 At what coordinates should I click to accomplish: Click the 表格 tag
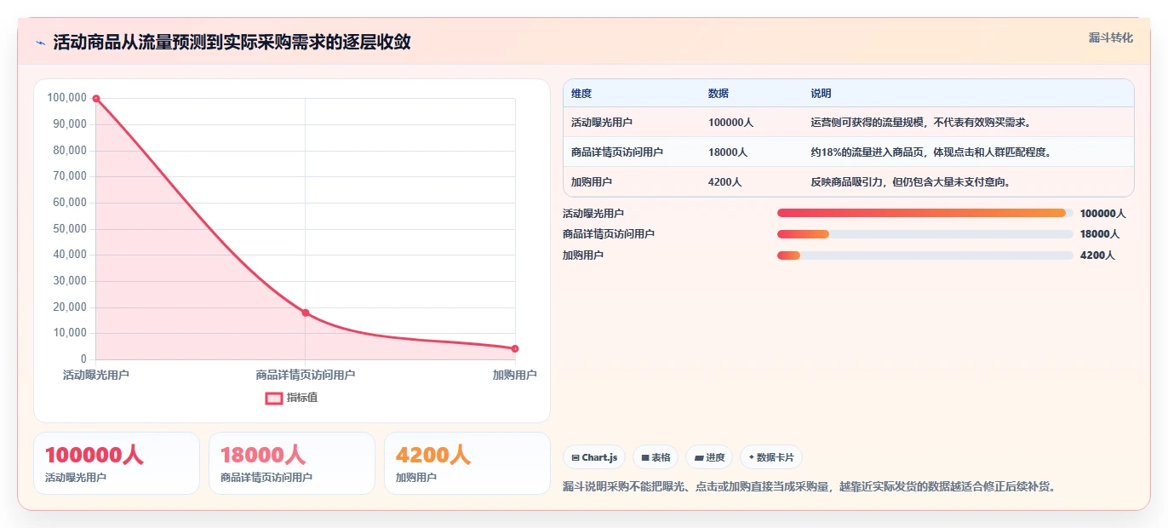click(656, 457)
